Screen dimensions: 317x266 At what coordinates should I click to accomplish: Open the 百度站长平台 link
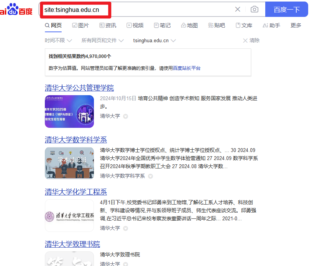click(x=187, y=68)
